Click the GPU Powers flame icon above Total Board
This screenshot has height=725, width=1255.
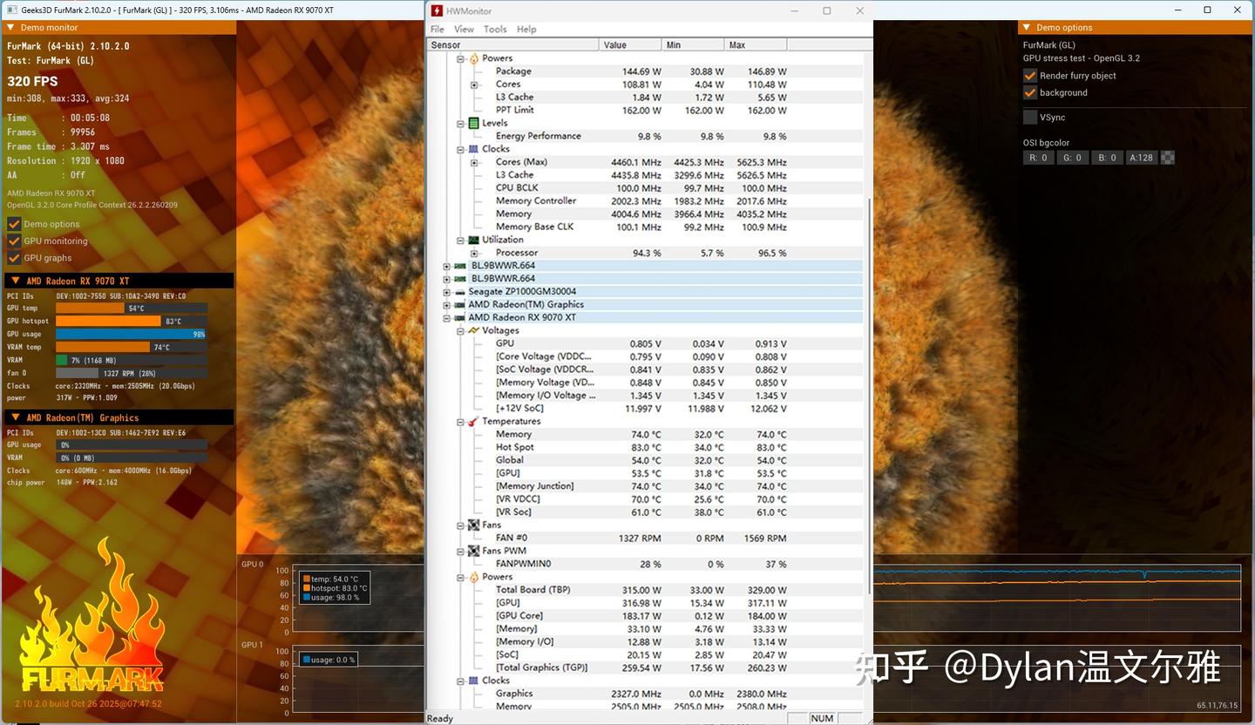coord(473,577)
